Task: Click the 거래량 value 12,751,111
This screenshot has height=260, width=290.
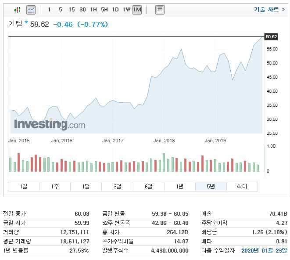Action: [x=75, y=232]
